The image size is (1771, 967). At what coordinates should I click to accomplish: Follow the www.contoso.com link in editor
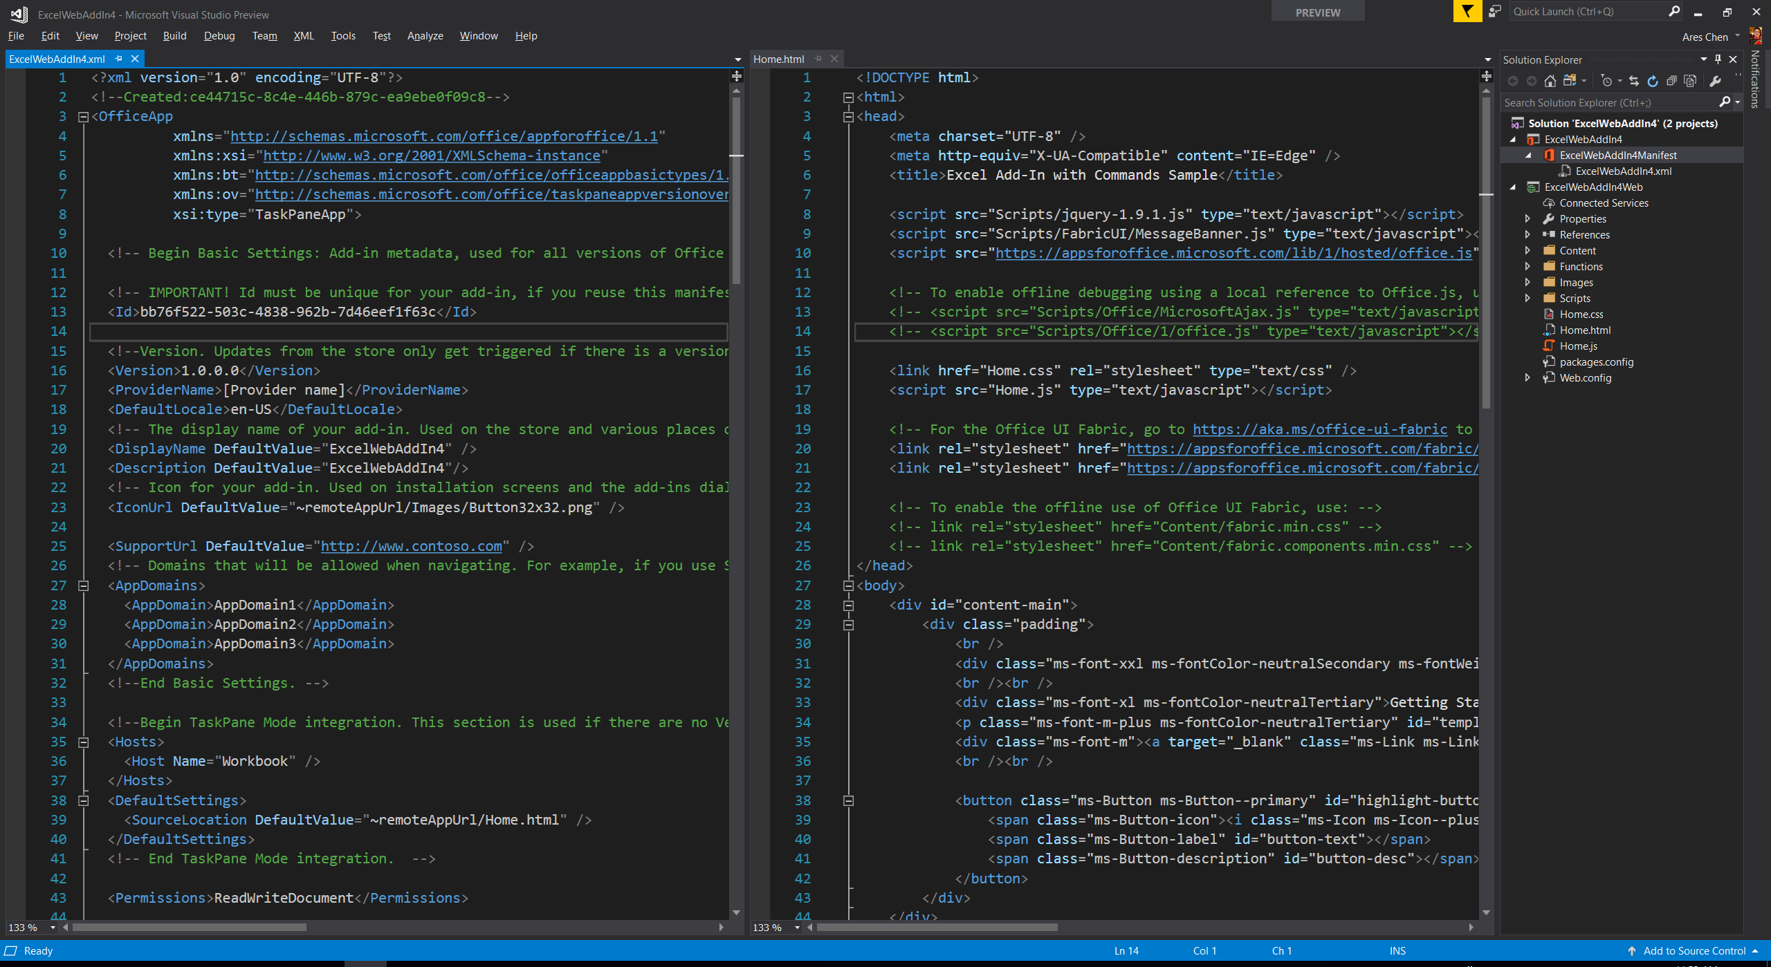tap(411, 546)
